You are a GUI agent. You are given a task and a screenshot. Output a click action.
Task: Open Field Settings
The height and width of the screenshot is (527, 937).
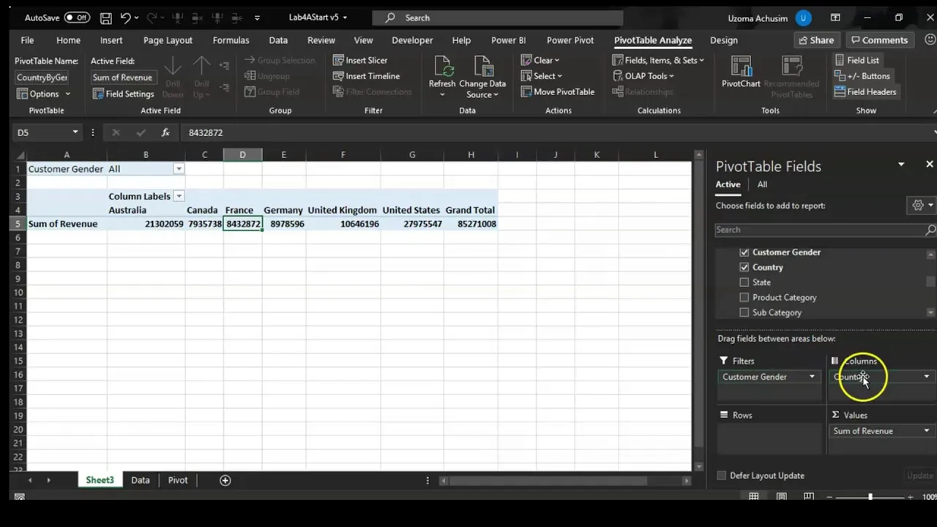tap(123, 94)
